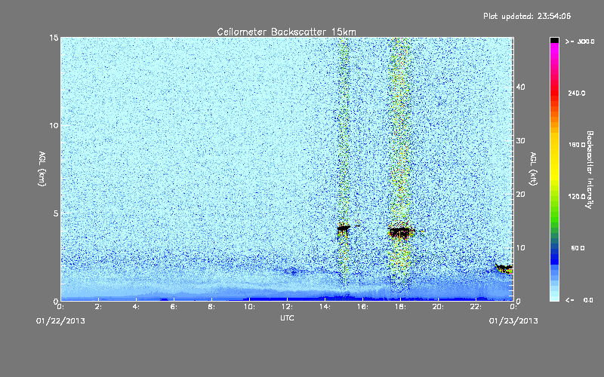Select the "UTC" x-axis label
The width and height of the screenshot is (604, 377).
287,318
